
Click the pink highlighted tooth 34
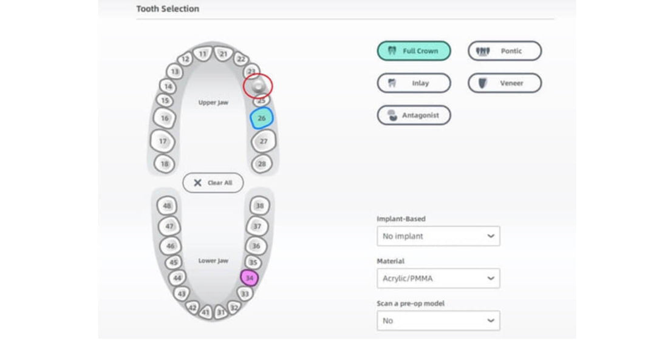tap(249, 278)
